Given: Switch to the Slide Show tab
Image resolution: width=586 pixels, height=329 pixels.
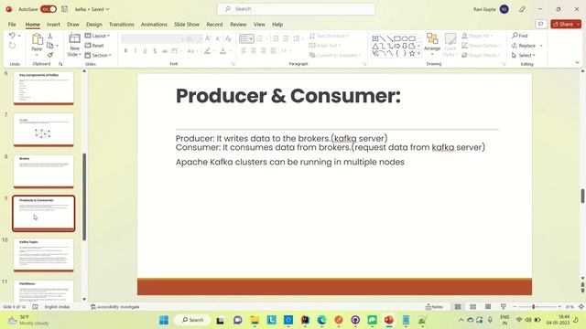Looking at the screenshot, I should (187, 25).
